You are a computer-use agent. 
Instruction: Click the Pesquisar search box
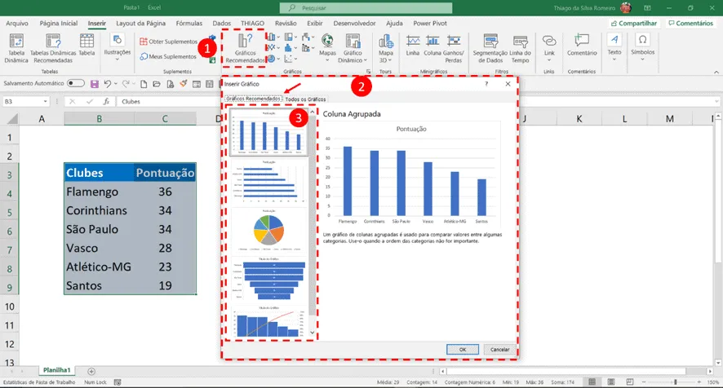pyautogui.click(x=366, y=8)
